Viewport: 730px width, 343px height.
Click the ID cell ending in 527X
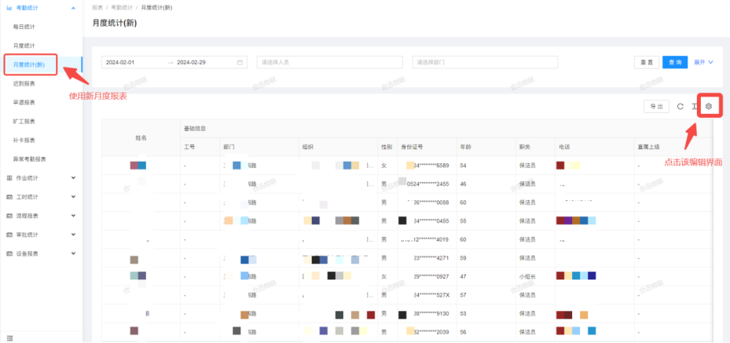427,295
